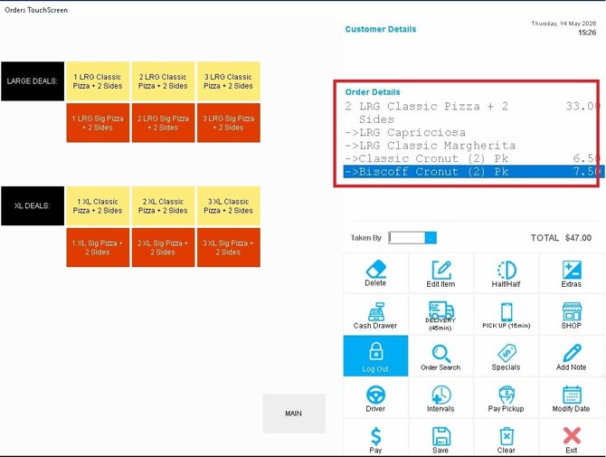Image resolution: width=606 pixels, height=457 pixels.
Task: Select the ->LRG Classic Margherita order line
Action: click(473, 146)
